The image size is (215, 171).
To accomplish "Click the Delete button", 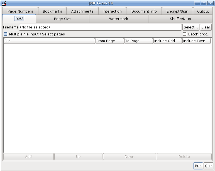I will [184, 157].
